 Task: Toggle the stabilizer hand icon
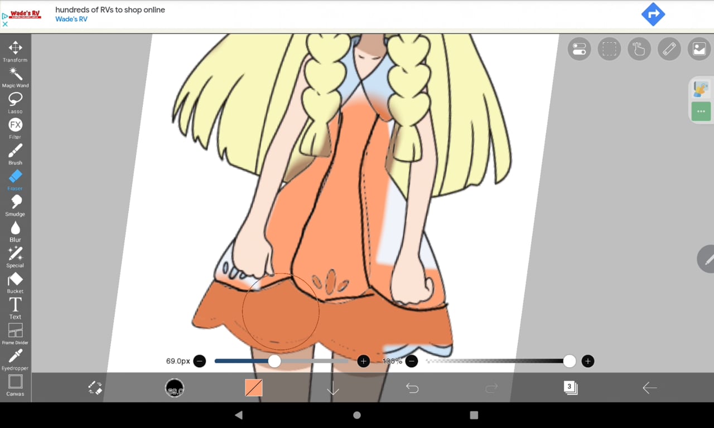pos(639,49)
